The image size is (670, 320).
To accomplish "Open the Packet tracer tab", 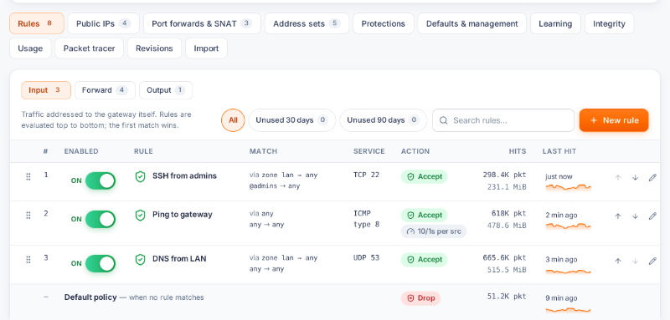I will coord(90,48).
